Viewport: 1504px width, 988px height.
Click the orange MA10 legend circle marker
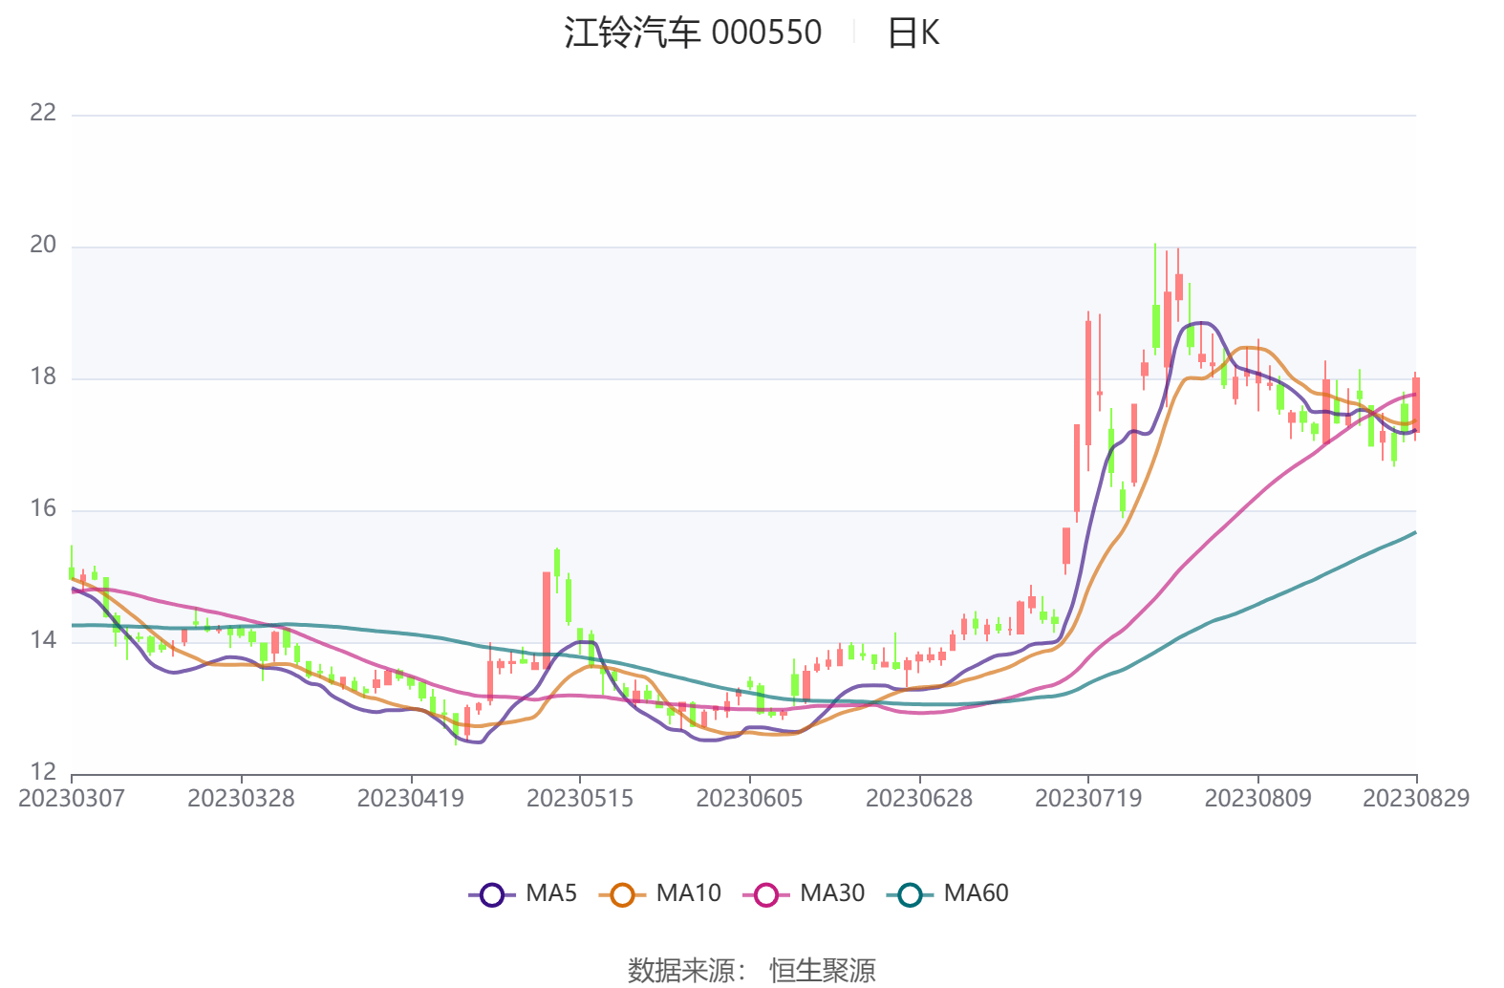(x=622, y=895)
